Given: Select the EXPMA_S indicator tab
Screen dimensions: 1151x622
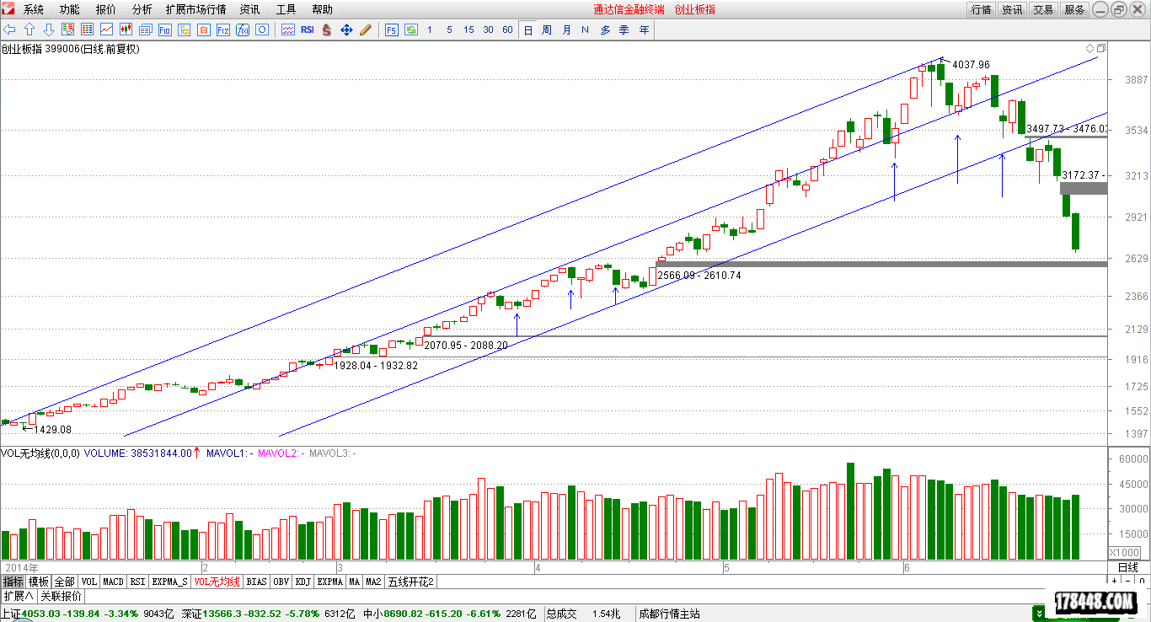Looking at the screenshot, I should coord(170,582).
